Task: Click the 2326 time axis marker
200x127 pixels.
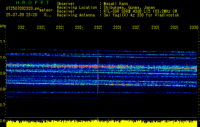Action: click(117, 28)
